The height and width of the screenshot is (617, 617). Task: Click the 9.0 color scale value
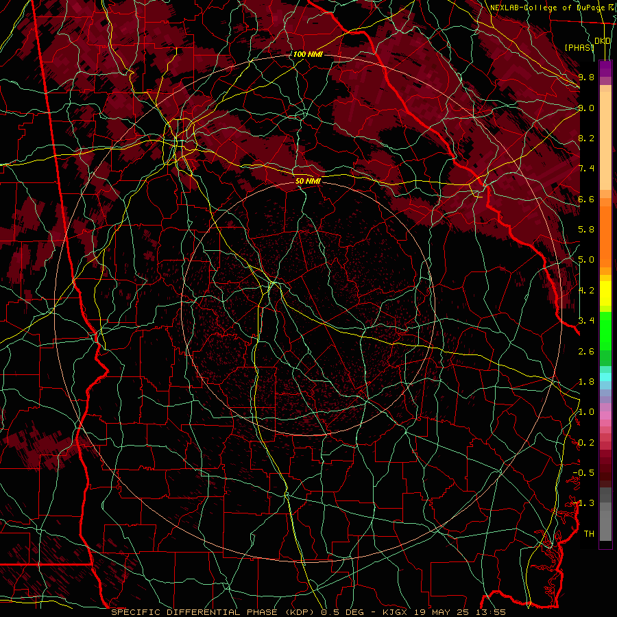coord(586,108)
